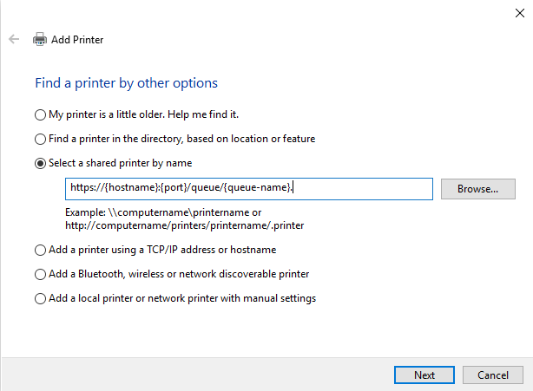Choose 'Add a printer using TCP/IP address' option
Image resolution: width=533 pixels, height=391 pixels.
pyautogui.click(x=40, y=250)
